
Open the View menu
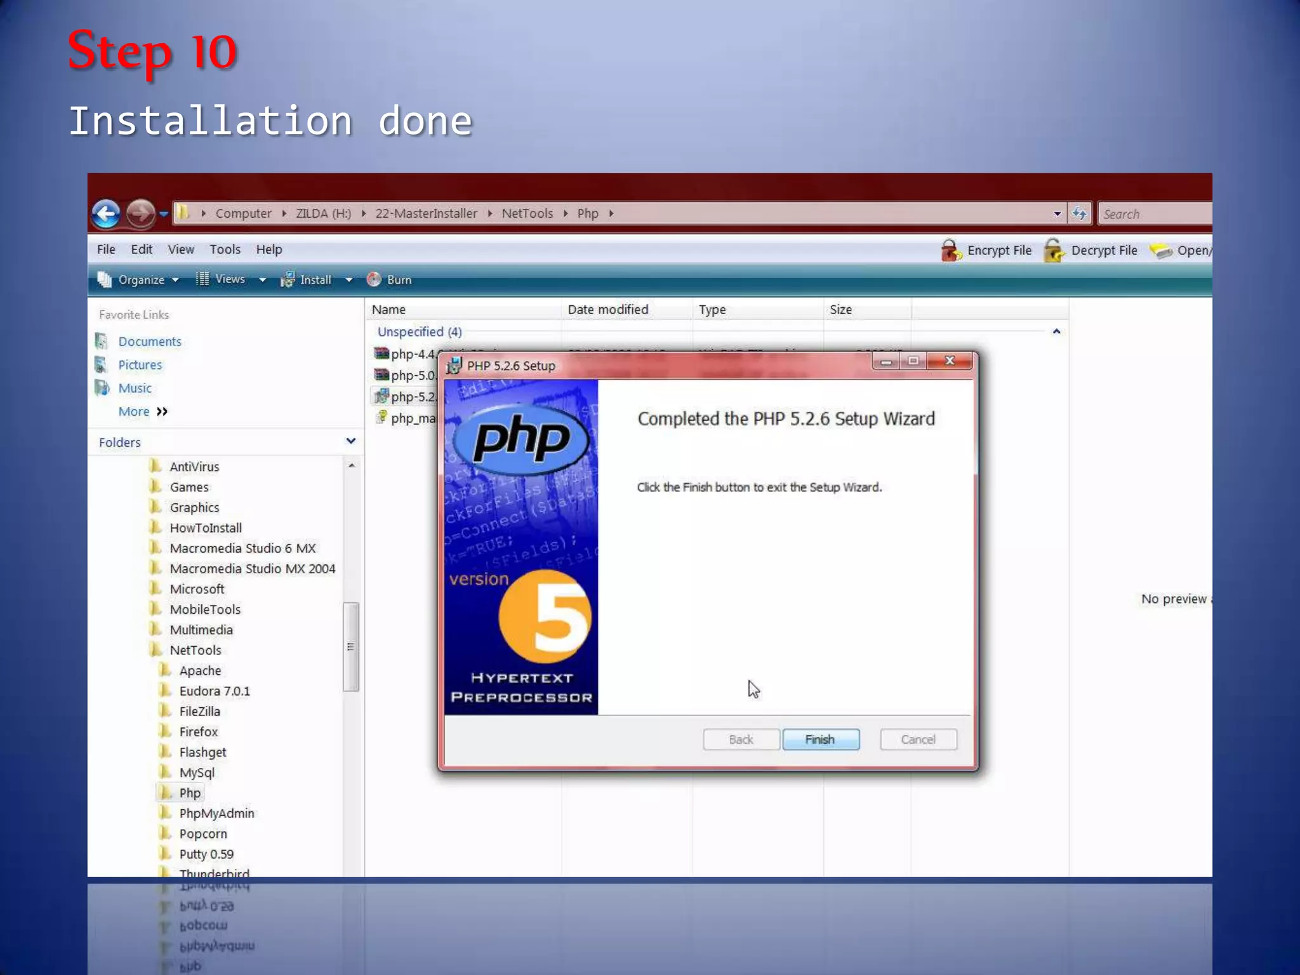click(x=181, y=249)
